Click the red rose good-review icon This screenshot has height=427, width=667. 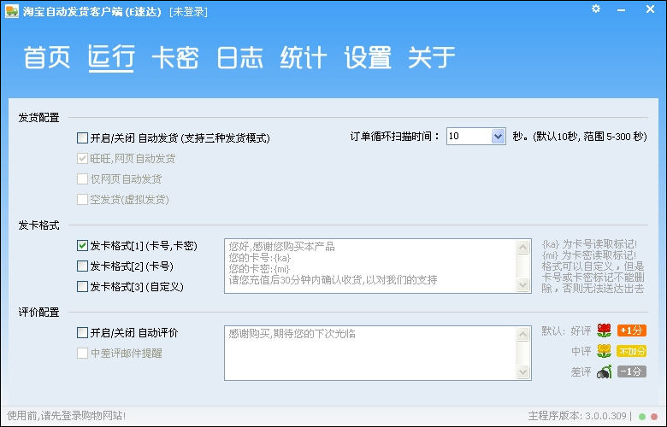click(x=604, y=330)
